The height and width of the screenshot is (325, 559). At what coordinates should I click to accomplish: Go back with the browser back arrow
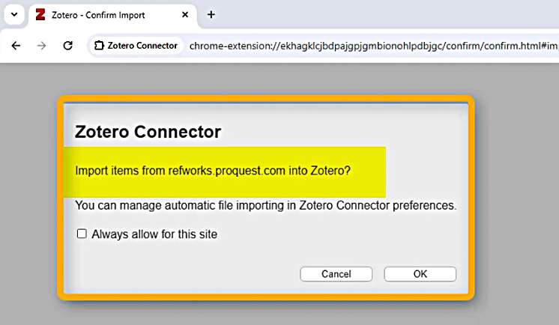click(16, 46)
